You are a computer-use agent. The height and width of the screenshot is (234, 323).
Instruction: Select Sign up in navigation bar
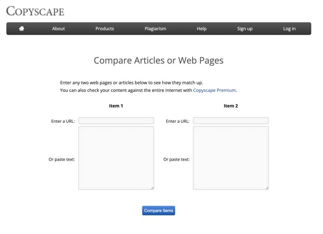point(245,29)
